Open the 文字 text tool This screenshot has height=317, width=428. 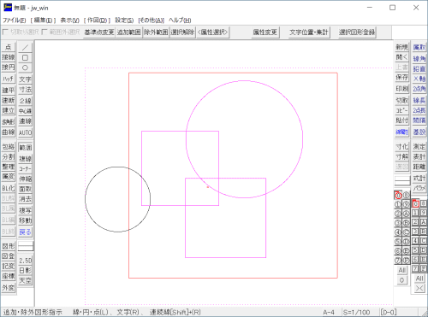(x=25, y=79)
